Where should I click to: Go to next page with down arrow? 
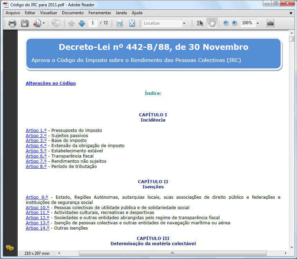[82, 23]
